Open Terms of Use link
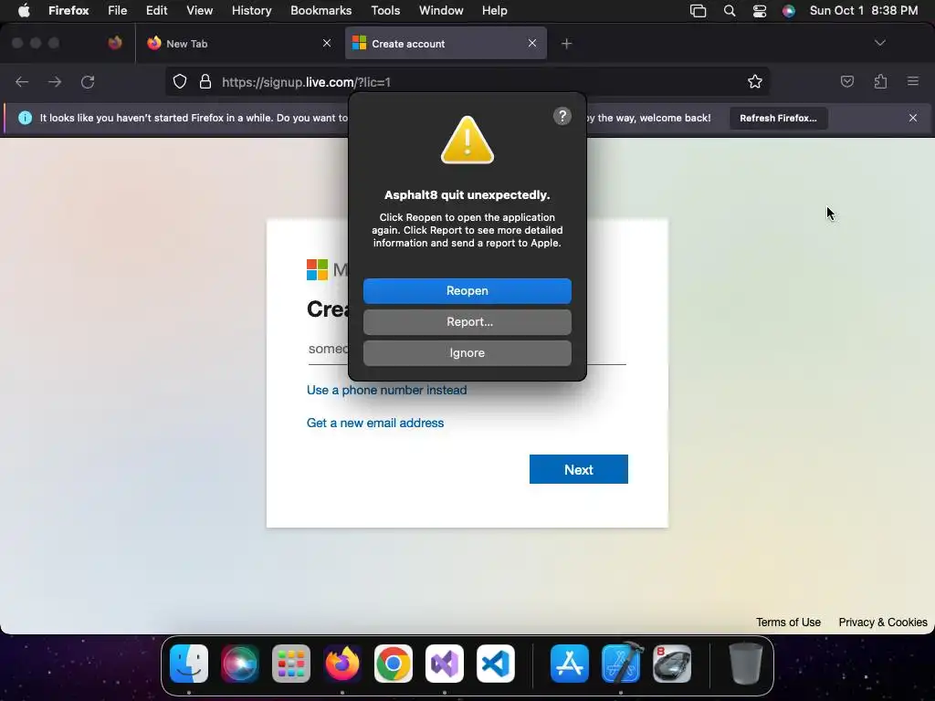 click(x=788, y=623)
